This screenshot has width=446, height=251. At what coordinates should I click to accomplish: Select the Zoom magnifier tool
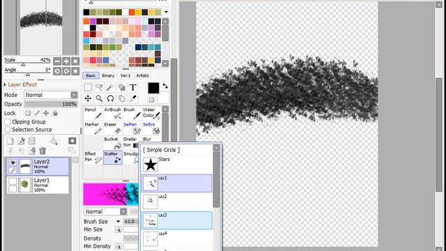point(99,98)
